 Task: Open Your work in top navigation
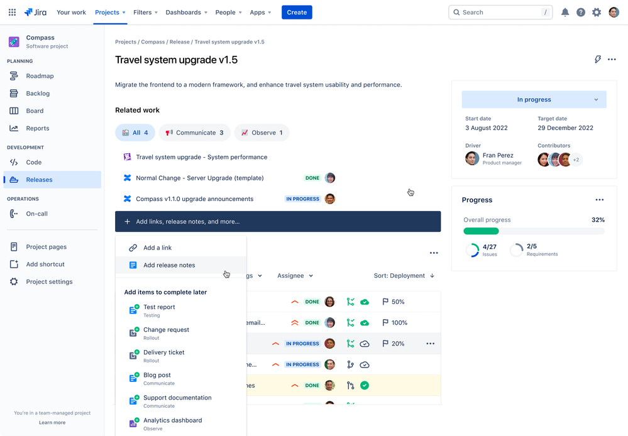(x=71, y=13)
